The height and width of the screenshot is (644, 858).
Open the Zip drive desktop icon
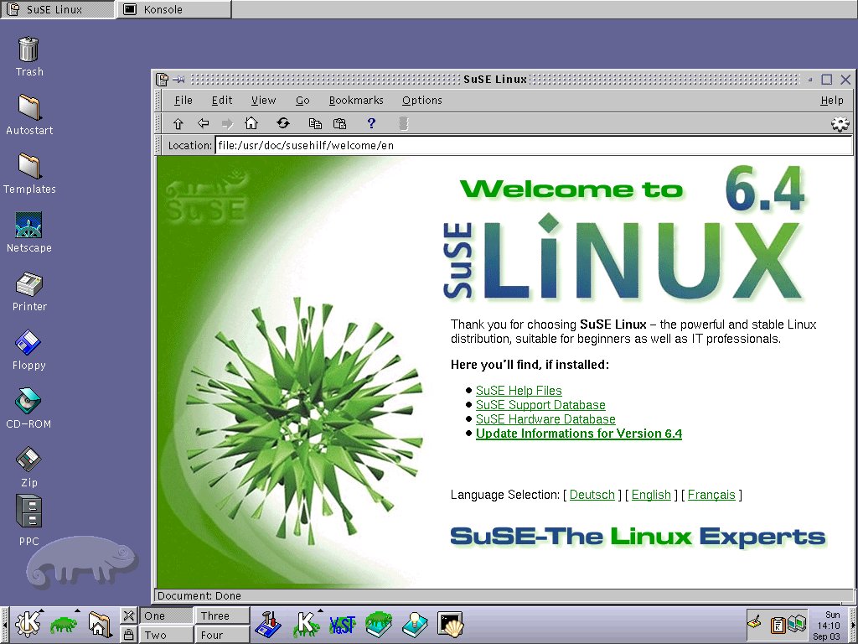(29, 460)
